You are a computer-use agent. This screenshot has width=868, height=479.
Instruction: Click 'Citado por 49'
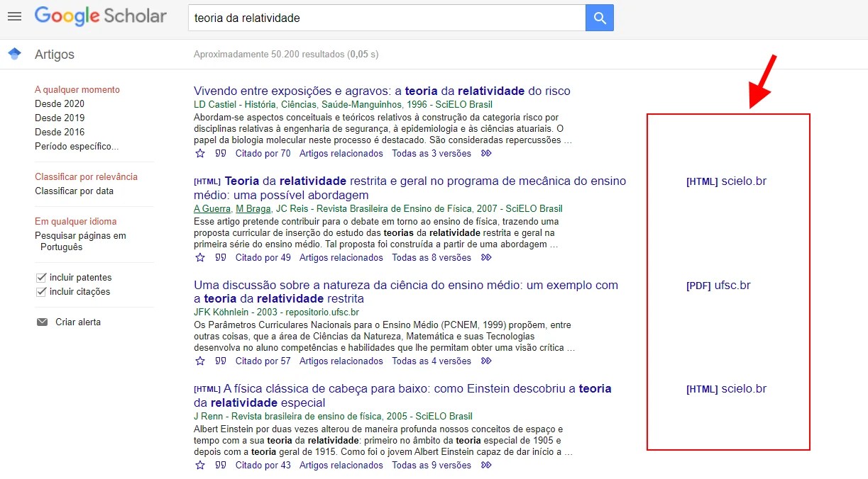coord(263,257)
